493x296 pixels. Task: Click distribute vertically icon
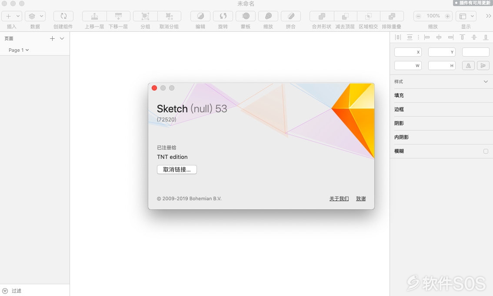click(410, 37)
